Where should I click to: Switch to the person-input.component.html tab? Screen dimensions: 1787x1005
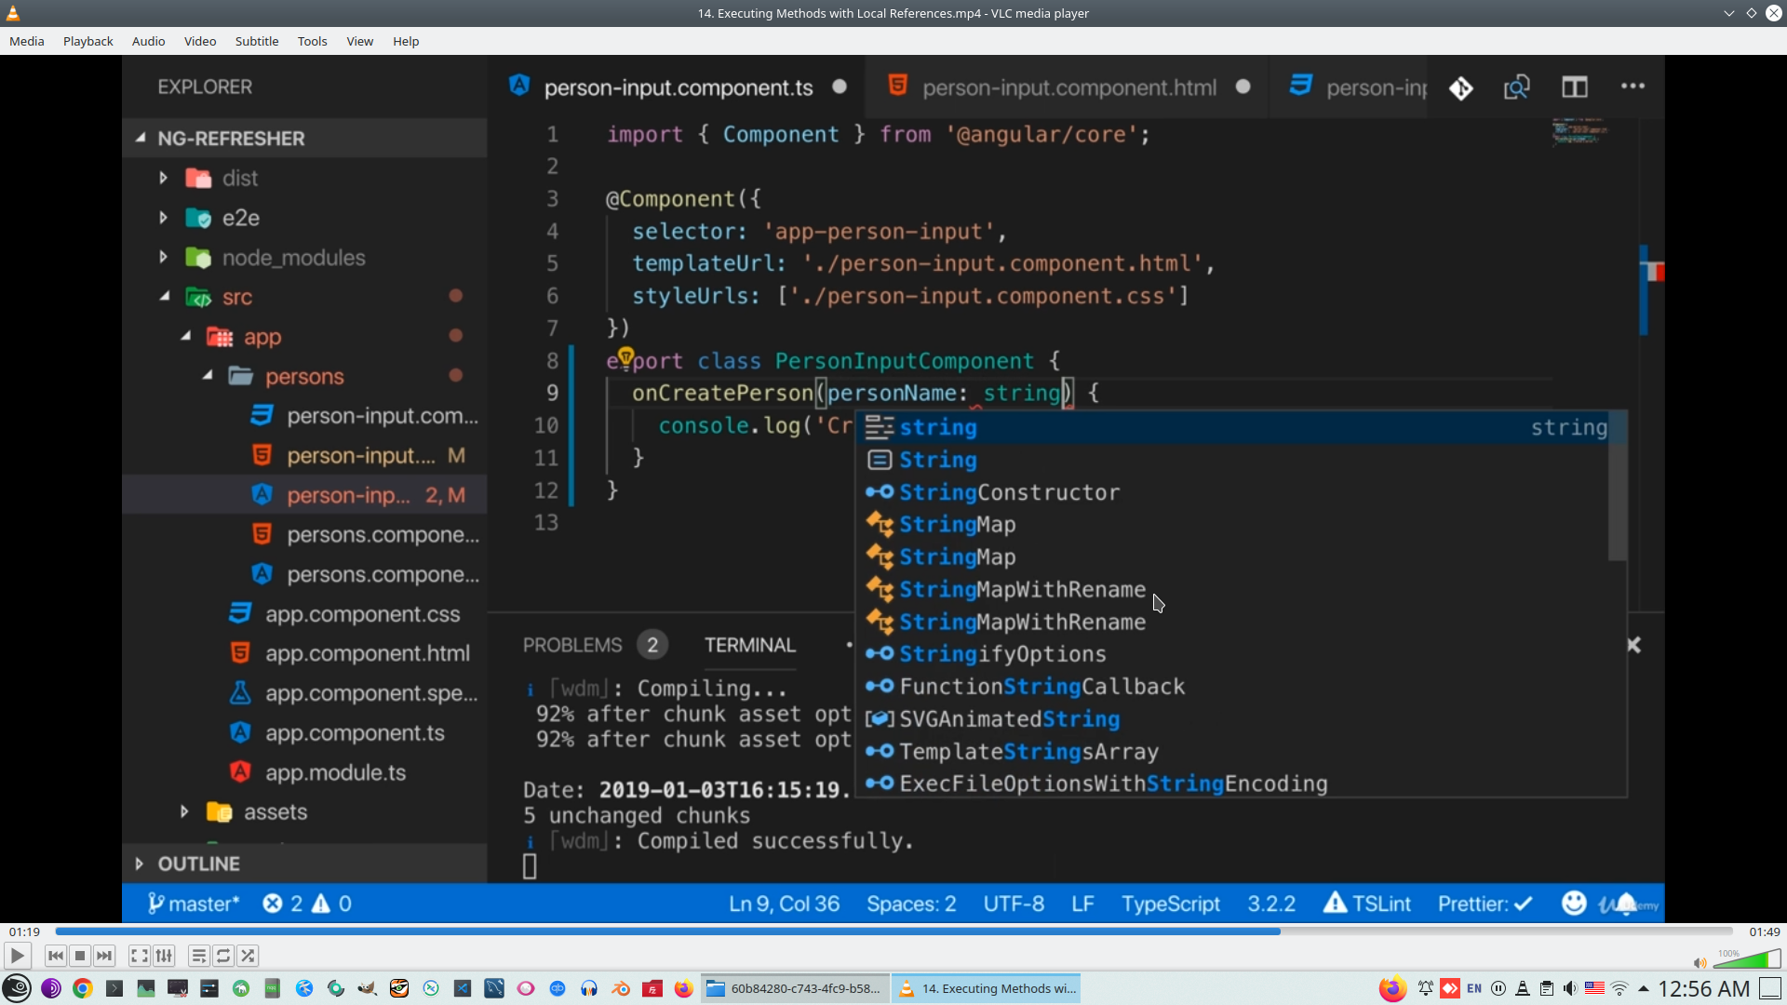click(x=1068, y=87)
